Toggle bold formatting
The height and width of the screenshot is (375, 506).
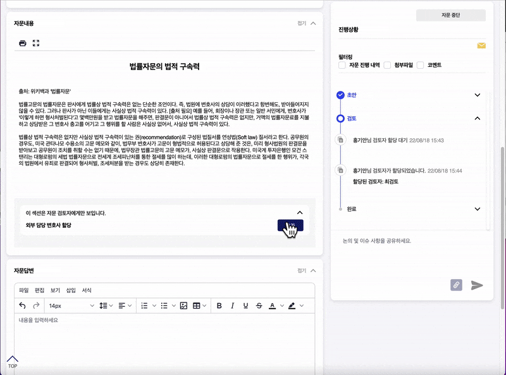coord(219,306)
